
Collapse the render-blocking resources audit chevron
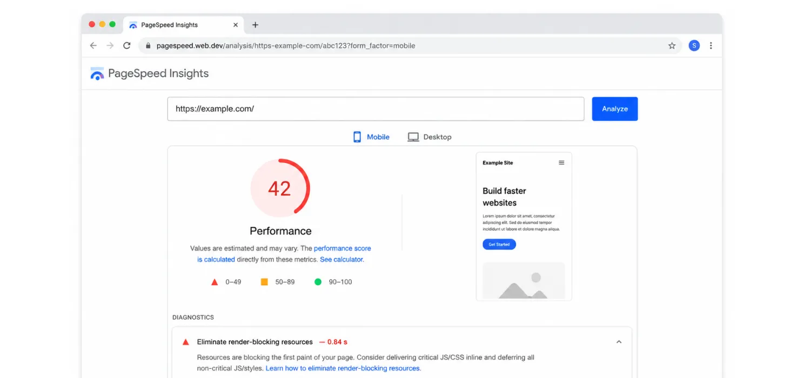pyautogui.click(x=619, y=342)
